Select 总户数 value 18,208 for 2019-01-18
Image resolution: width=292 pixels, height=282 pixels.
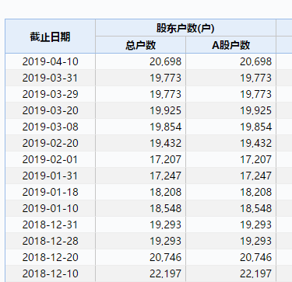tap(166, 192)
